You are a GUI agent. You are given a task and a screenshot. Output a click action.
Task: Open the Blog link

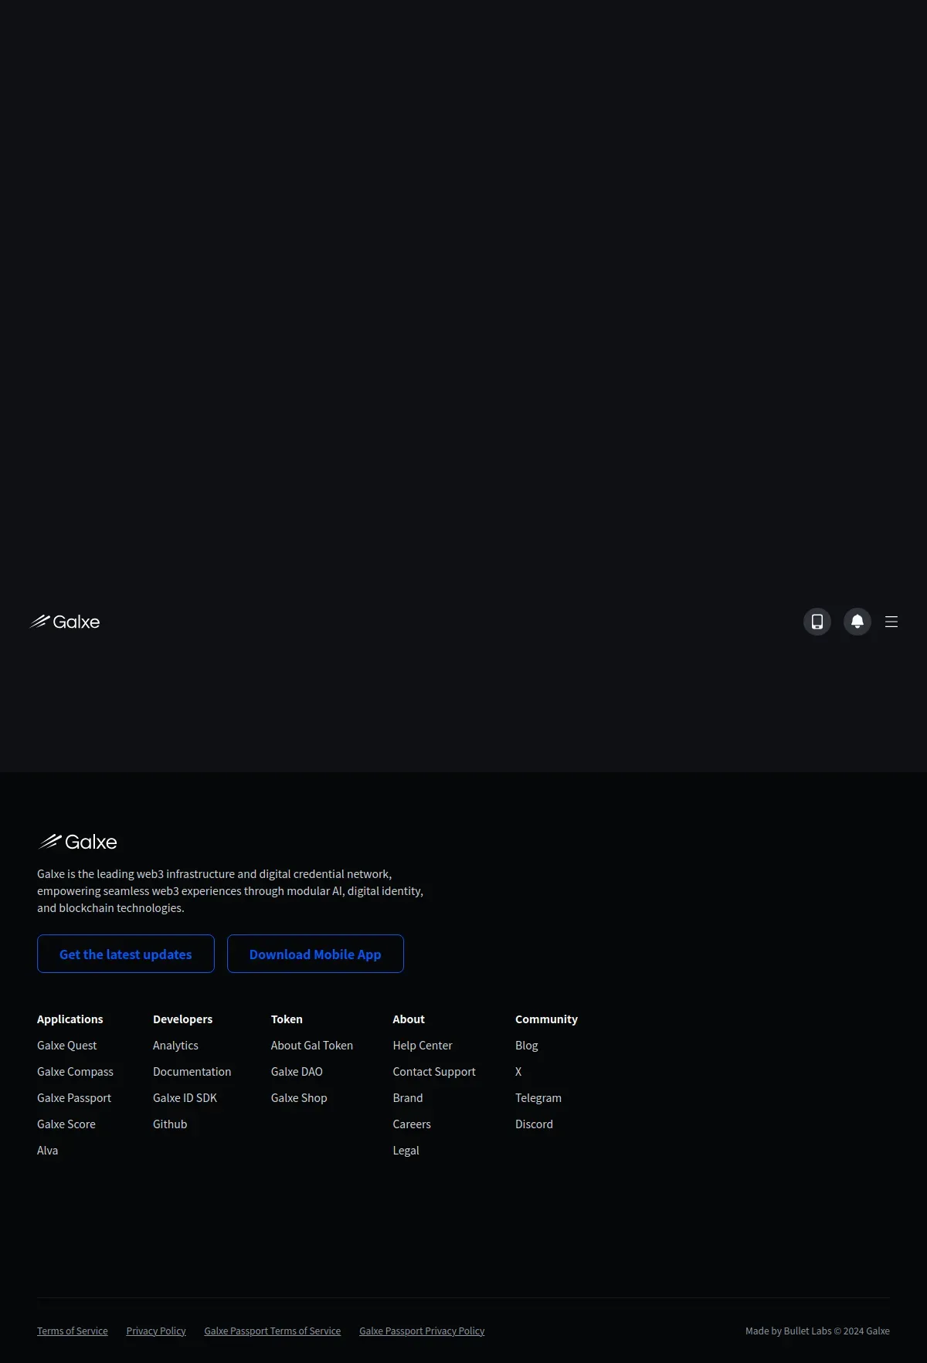point(527,1046)
